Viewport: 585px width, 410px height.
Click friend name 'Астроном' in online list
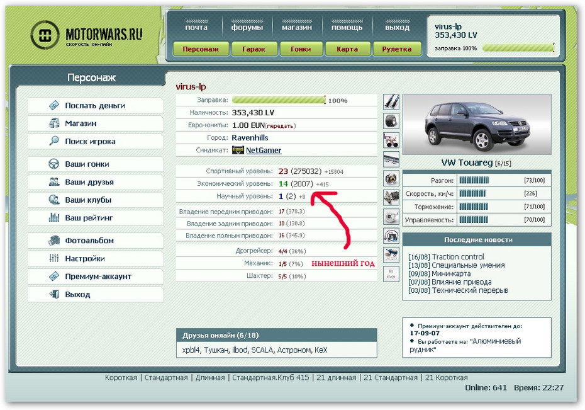coord(294,350)
